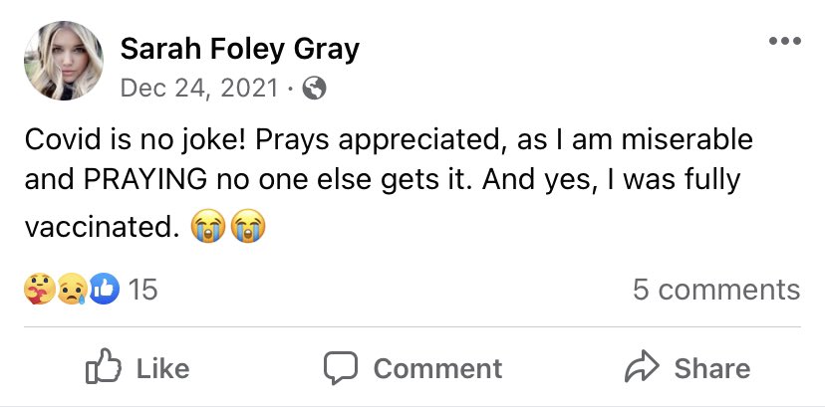This screenshot has height=407, width=825.
Task: Open the Dec 24, 2021 timestamp link
Action: coord(199,88)
